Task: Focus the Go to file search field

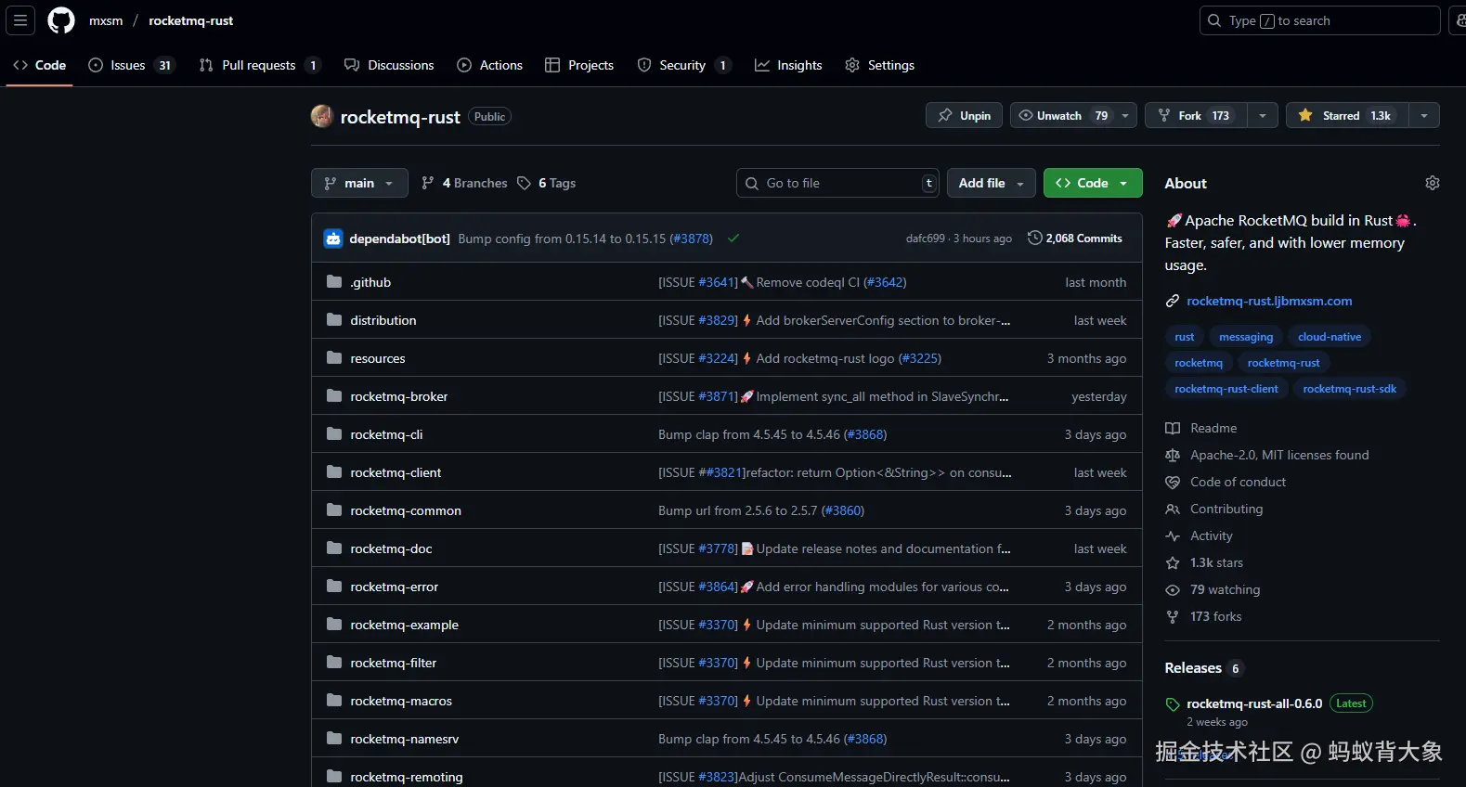Action: point(838,183)
